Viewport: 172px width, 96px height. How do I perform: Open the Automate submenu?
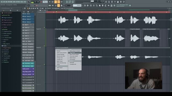(75, 63)
